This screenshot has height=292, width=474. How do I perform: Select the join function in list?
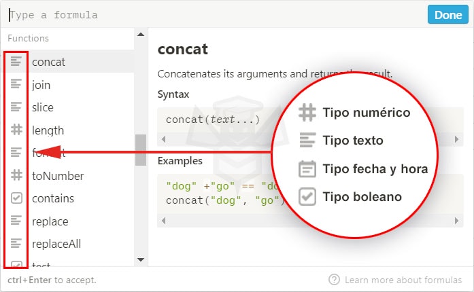pos(41,85)
